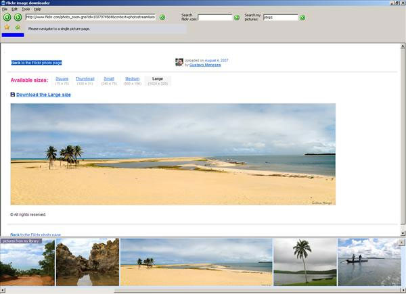Click the Please navigate to a single picture page message

(x=59, y=28)
